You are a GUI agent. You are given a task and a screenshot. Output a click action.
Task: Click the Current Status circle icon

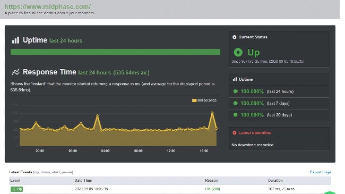click(234, 37)
